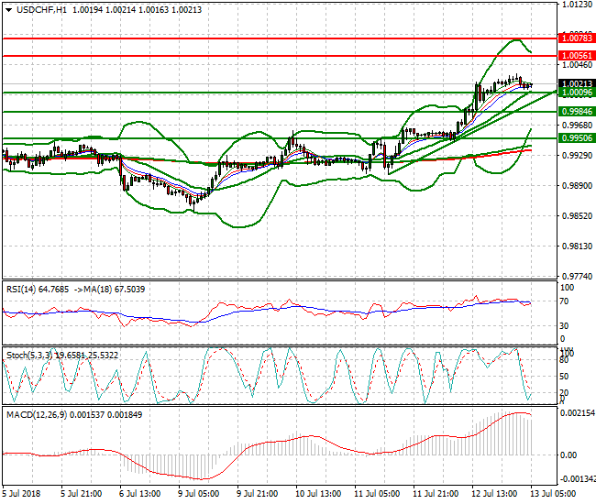Click the 5 Jul 21:00 time label
596x504 pixels.
[x=81, y=494]
